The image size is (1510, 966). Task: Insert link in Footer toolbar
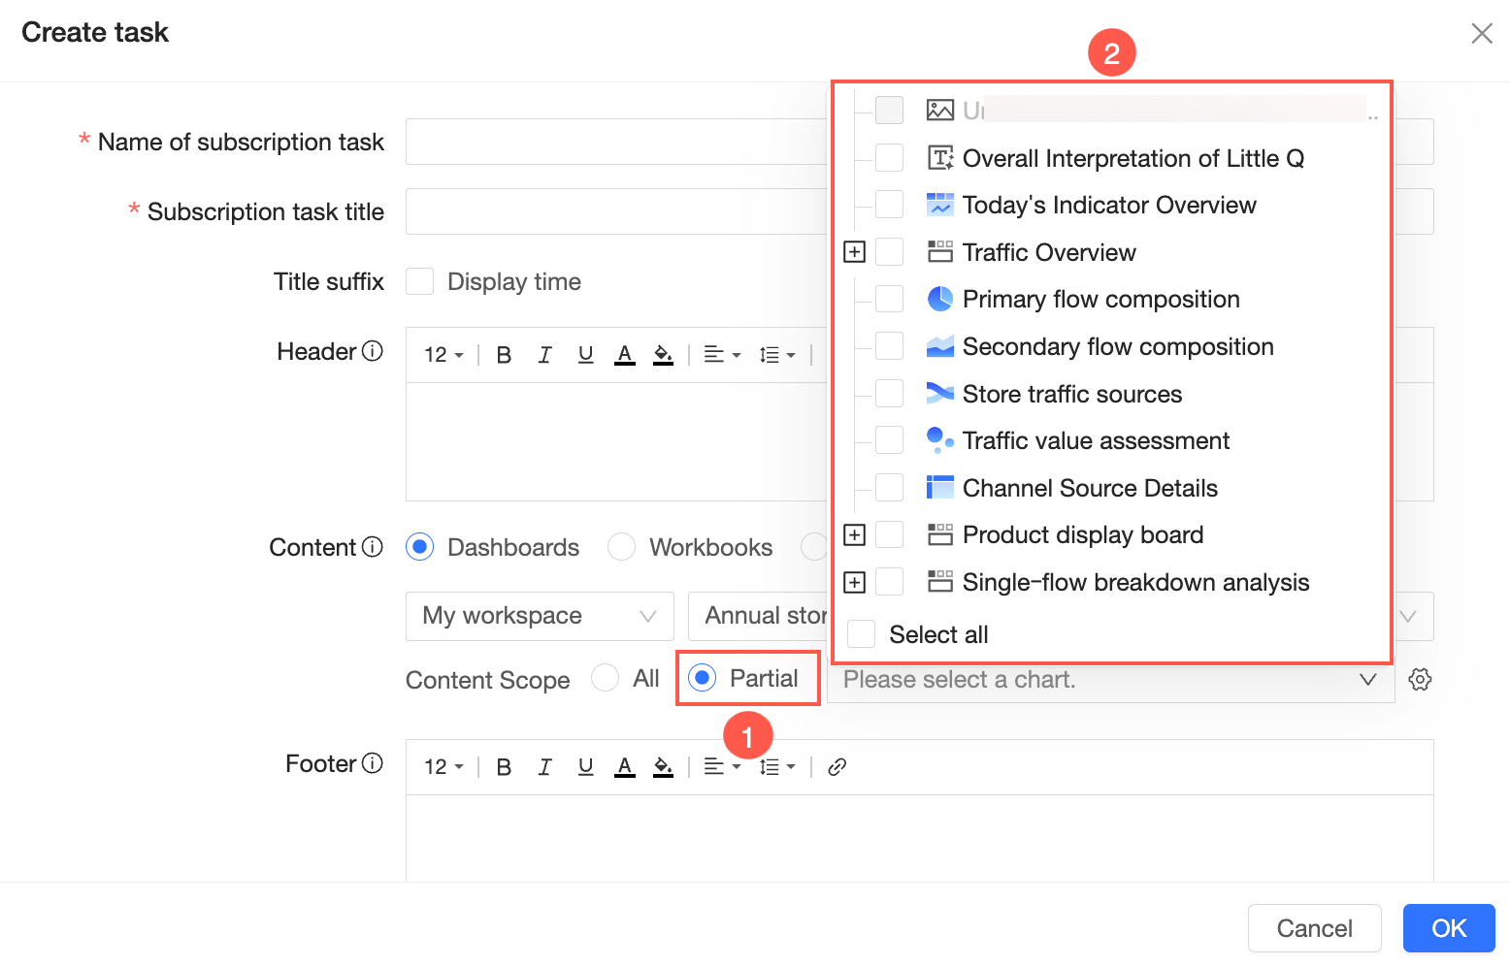(x=837, y=767)
